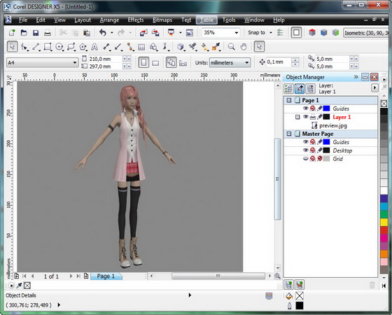Select the Rectangle tool

(x=48, y=46)
